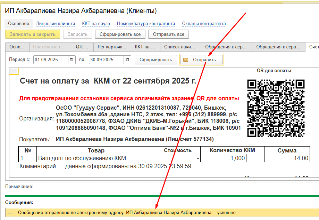This screenshot has width=319, height=220.
Task: Select the Рег карточк... tab
Action: pos(112,47)
